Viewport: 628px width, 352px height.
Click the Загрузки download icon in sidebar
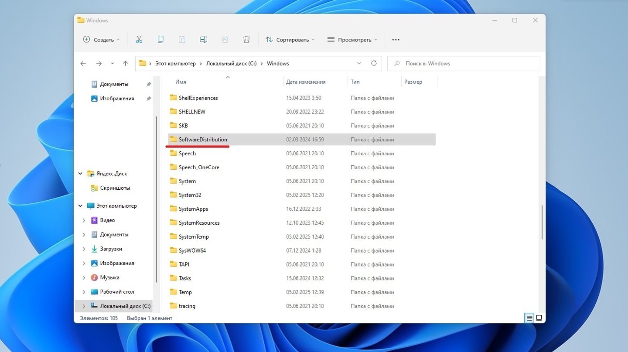click(x=94, y=249)
